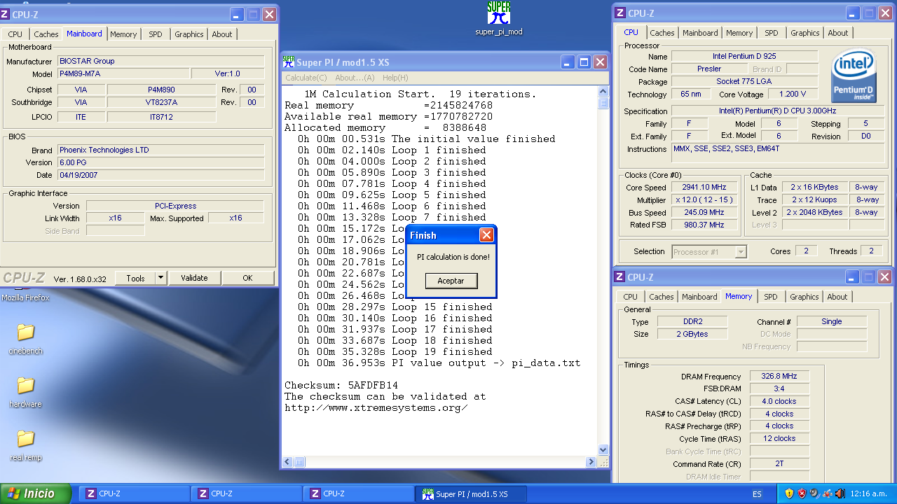Click the ES language indicator
This screenshot has height=504, width=897.
tap(757, 494)
